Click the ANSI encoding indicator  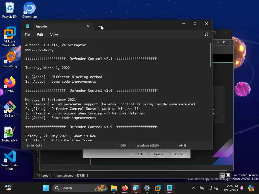[x=182, y=145]
